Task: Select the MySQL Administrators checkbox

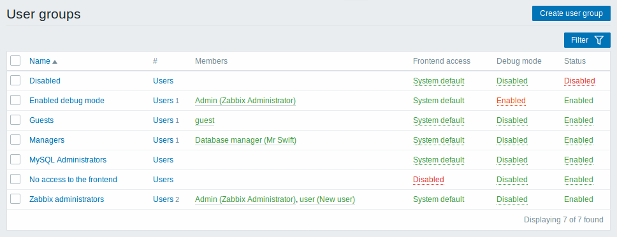Action: [x=15, y=159]
